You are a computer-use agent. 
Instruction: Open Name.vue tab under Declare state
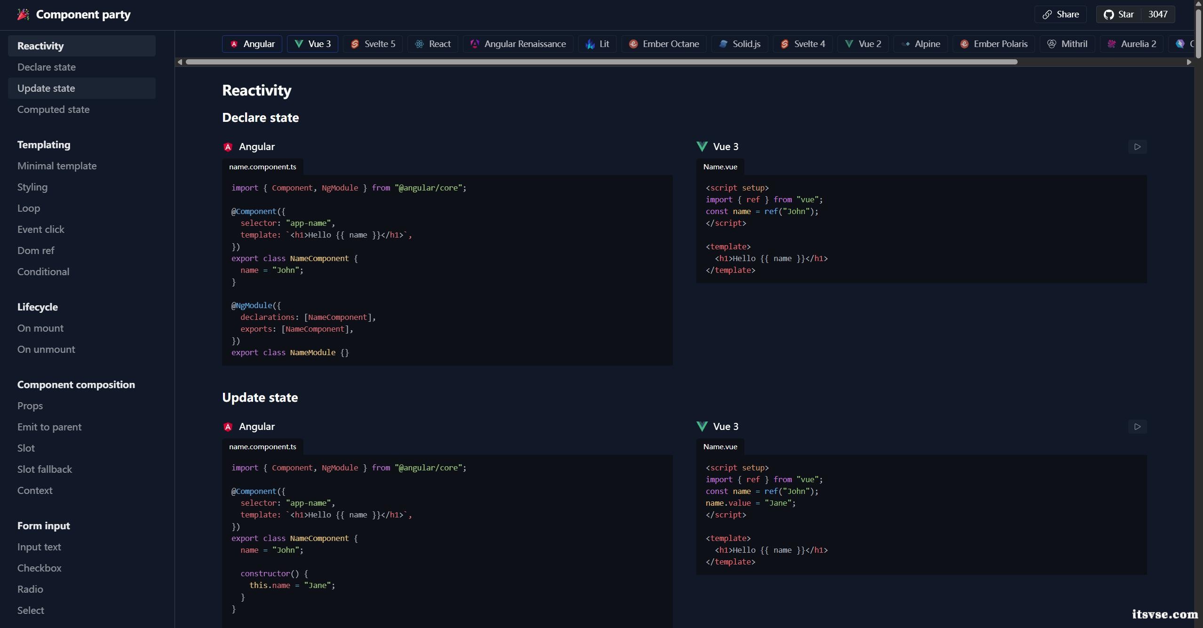click(x=720, y=167)
